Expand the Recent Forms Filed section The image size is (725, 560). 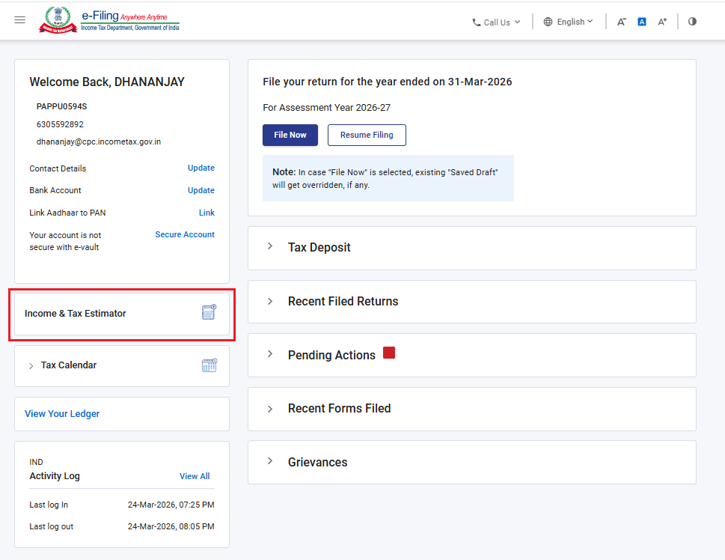(270, 409)
